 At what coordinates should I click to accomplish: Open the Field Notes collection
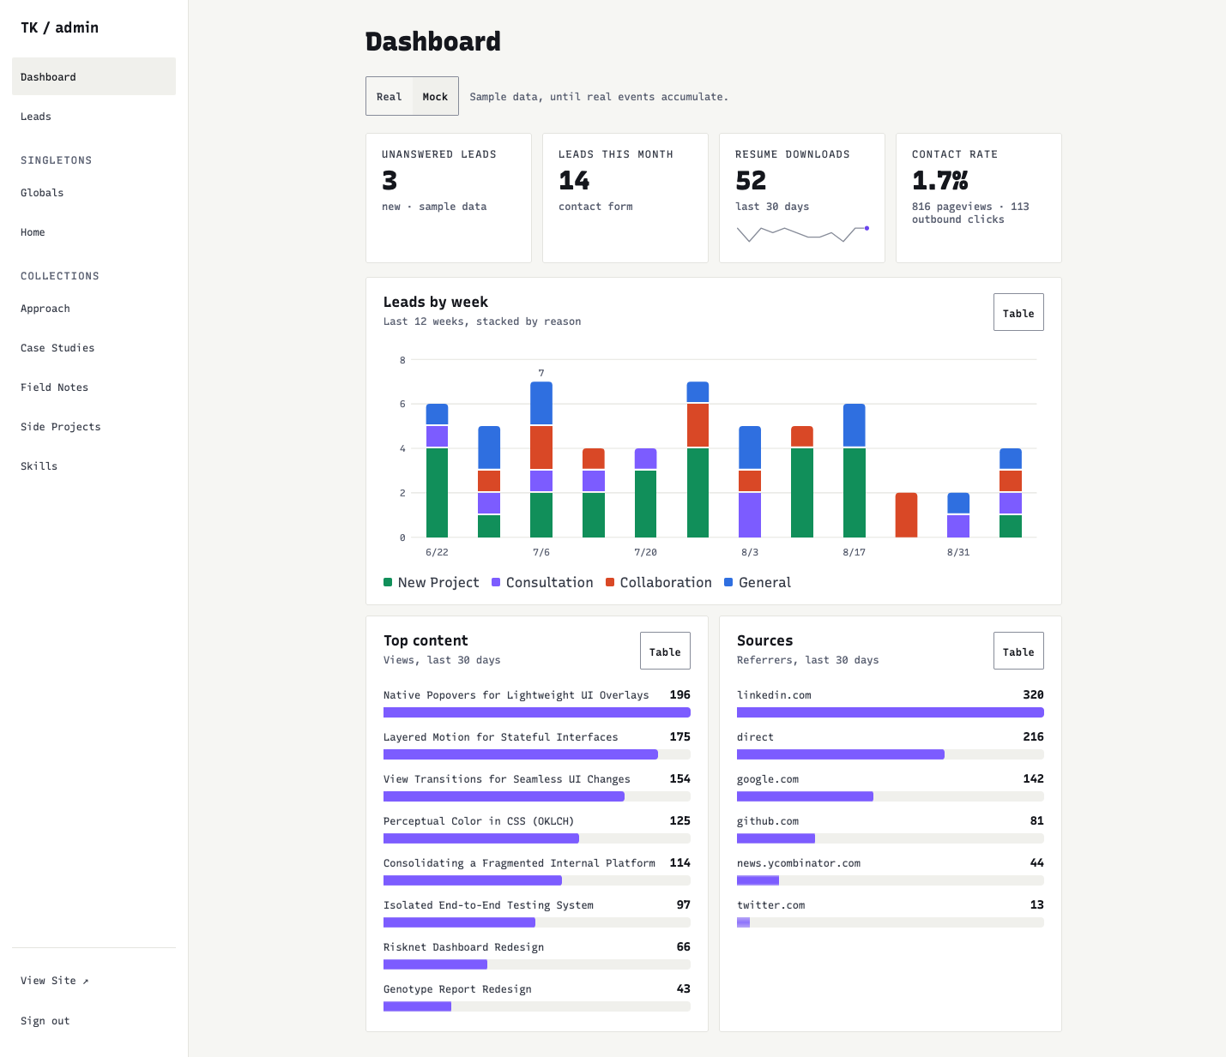click(x=94, y=387)
